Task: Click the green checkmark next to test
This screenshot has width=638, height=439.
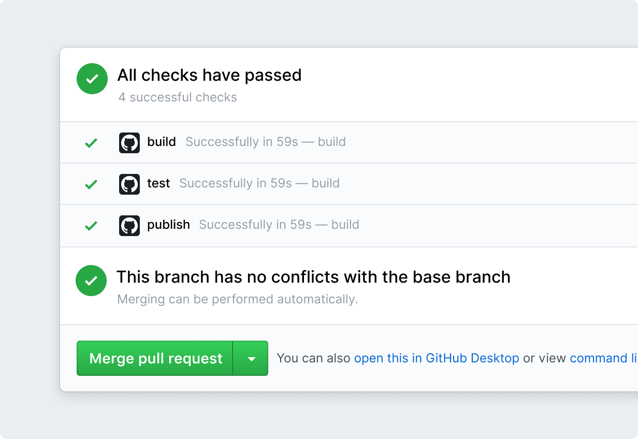Action: tap(91, 184)
